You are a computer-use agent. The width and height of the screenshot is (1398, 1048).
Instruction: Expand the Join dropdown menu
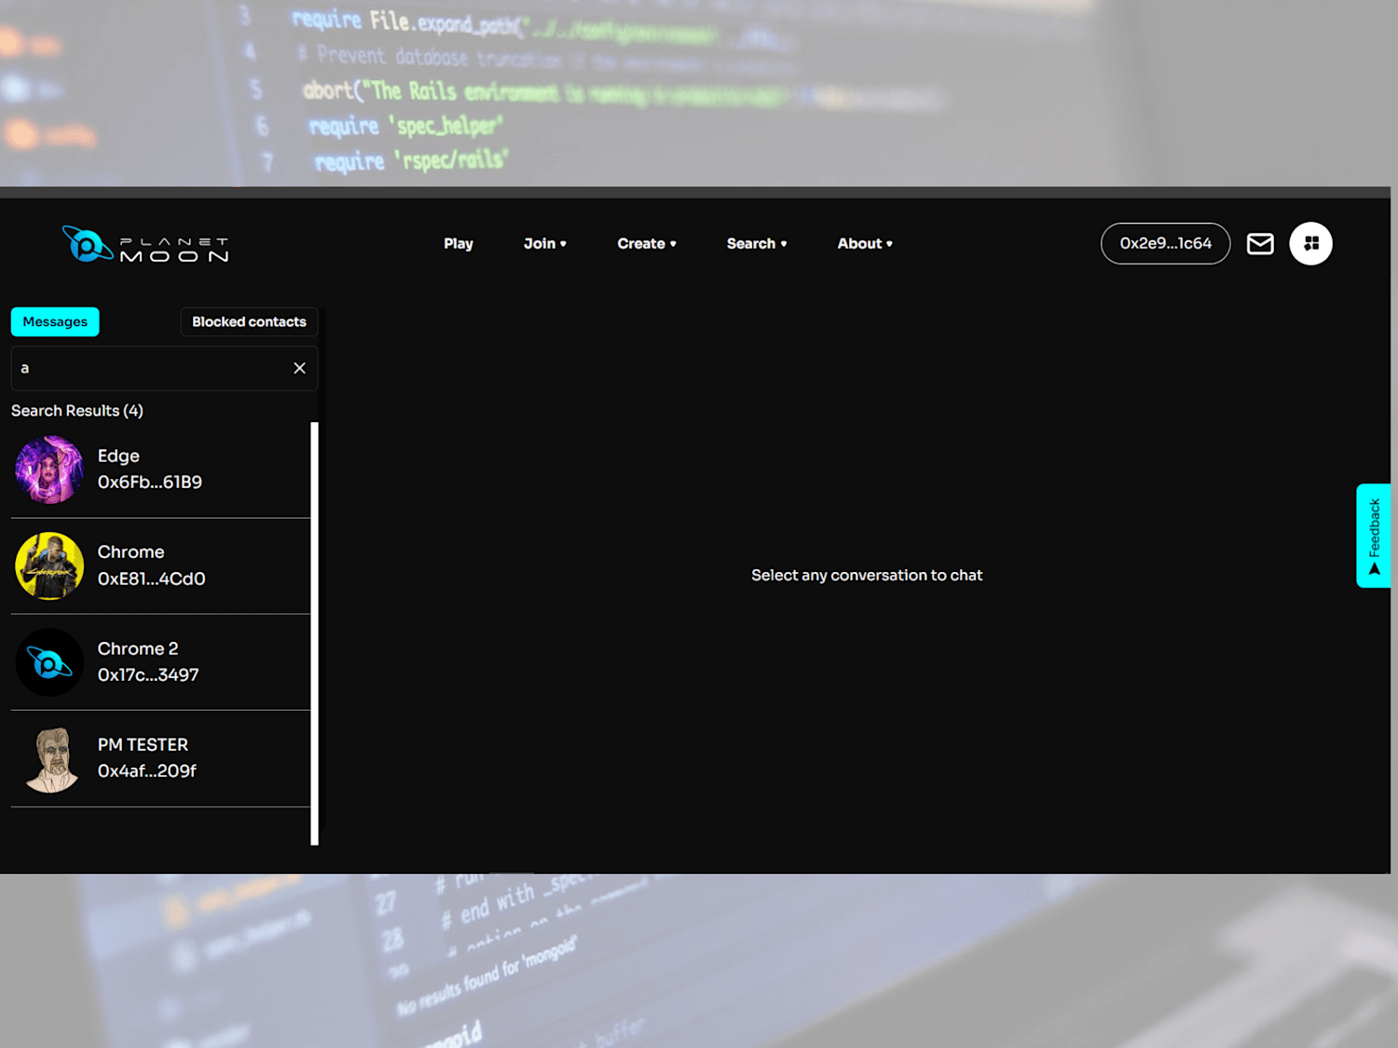tap(544, 244)
